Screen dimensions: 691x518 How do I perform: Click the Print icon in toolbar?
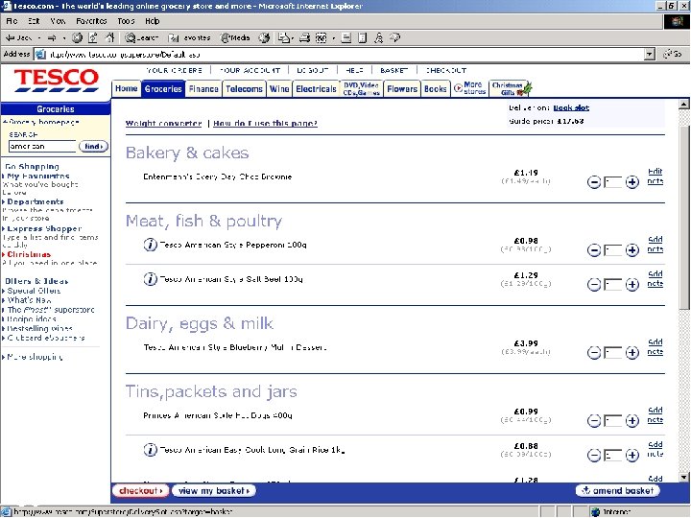[304, 37]
